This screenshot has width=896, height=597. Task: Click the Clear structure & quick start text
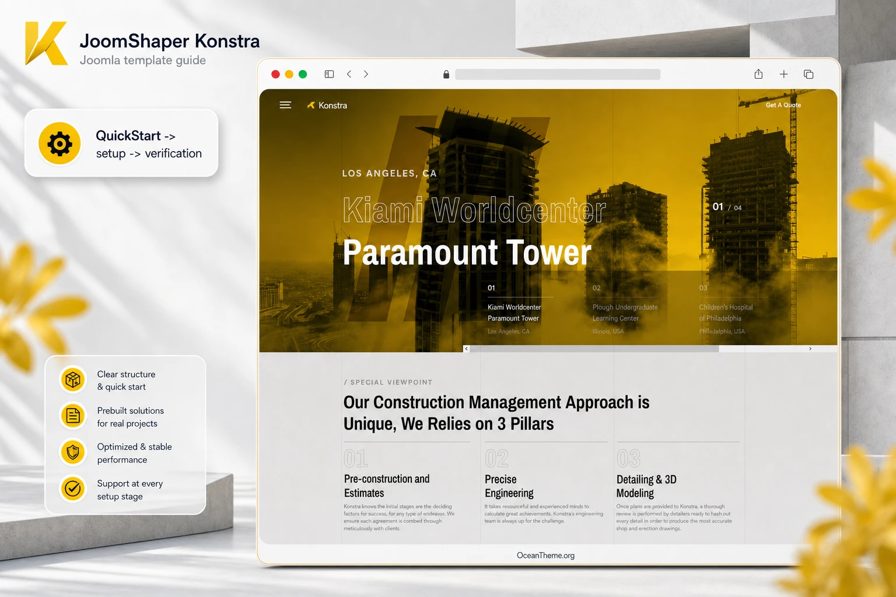point(126,381)
